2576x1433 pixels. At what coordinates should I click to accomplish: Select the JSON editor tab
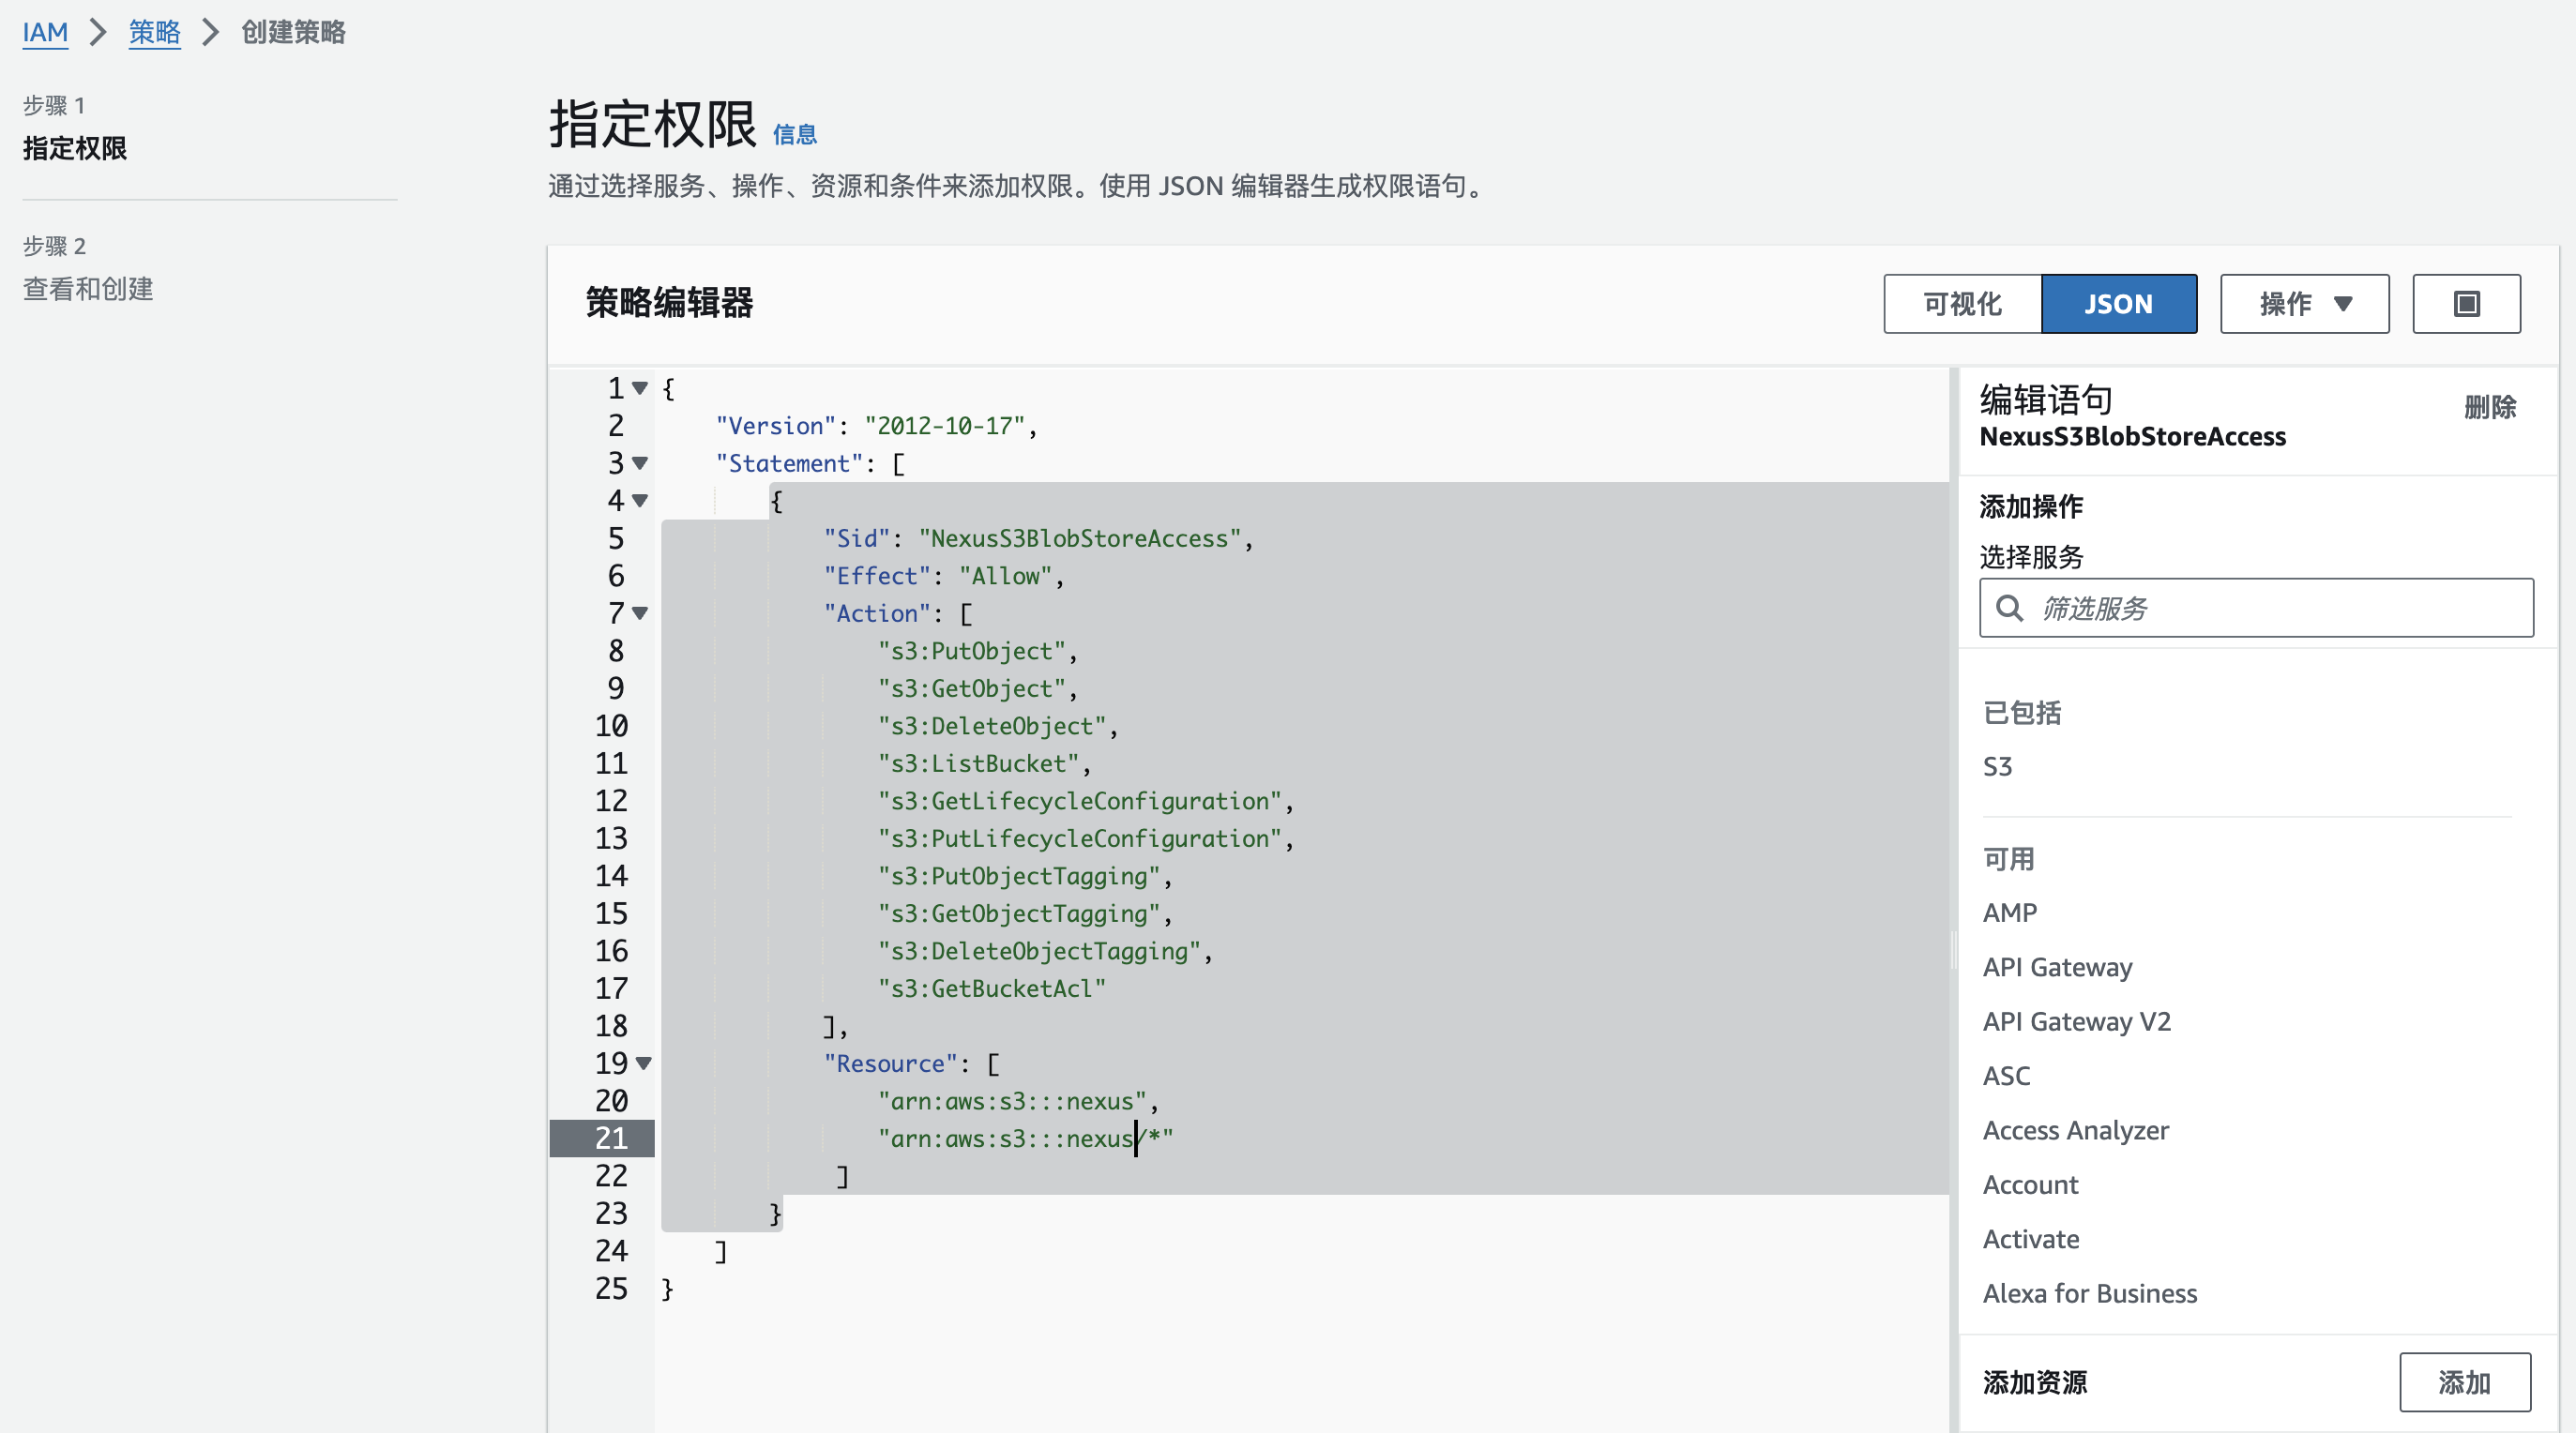[2118, 303]
